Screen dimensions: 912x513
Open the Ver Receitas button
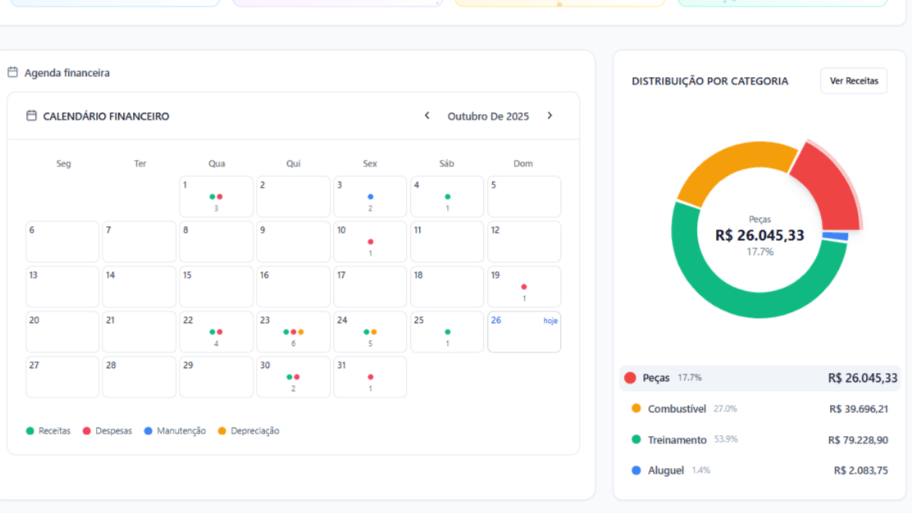853,81
